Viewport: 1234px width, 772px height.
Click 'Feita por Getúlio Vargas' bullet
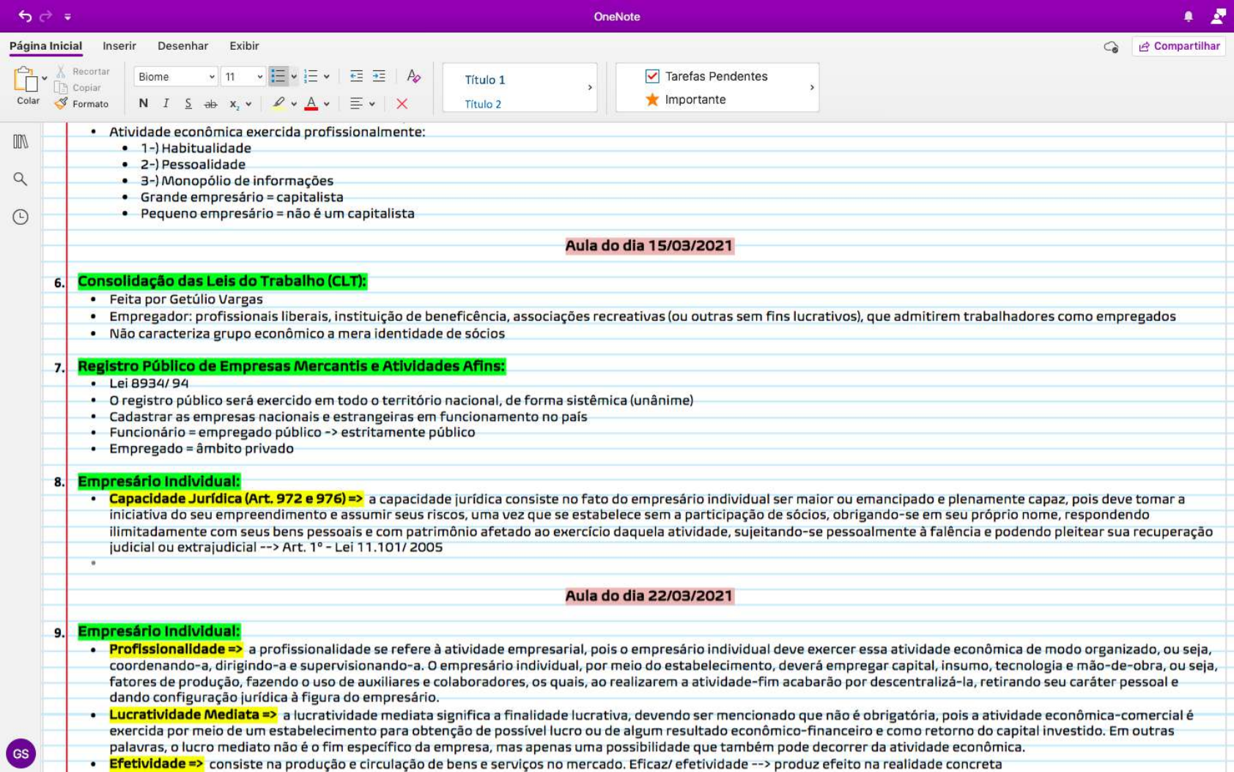tap(186, 299)
